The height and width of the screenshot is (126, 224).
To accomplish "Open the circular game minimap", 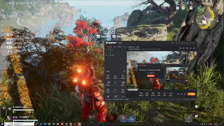I will 207,18.
